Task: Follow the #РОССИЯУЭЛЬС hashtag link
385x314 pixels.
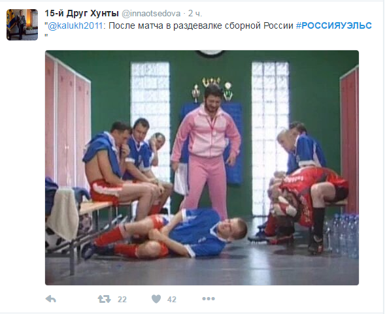Action: coord(334,25)
